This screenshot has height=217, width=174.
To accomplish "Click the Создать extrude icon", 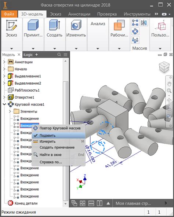I will pos(55,25).
